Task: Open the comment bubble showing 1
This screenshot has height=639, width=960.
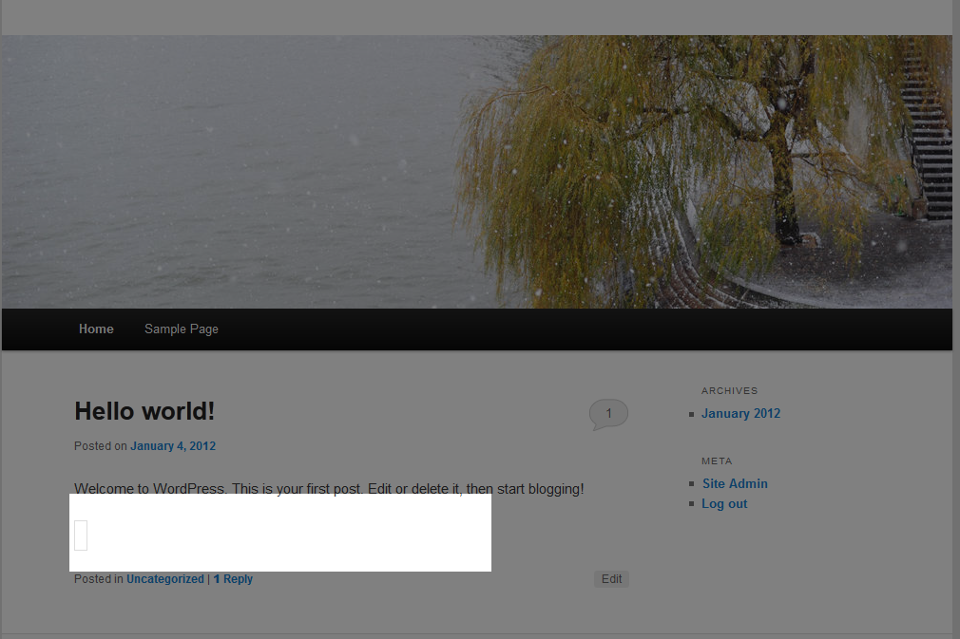Action: point(608,414)
